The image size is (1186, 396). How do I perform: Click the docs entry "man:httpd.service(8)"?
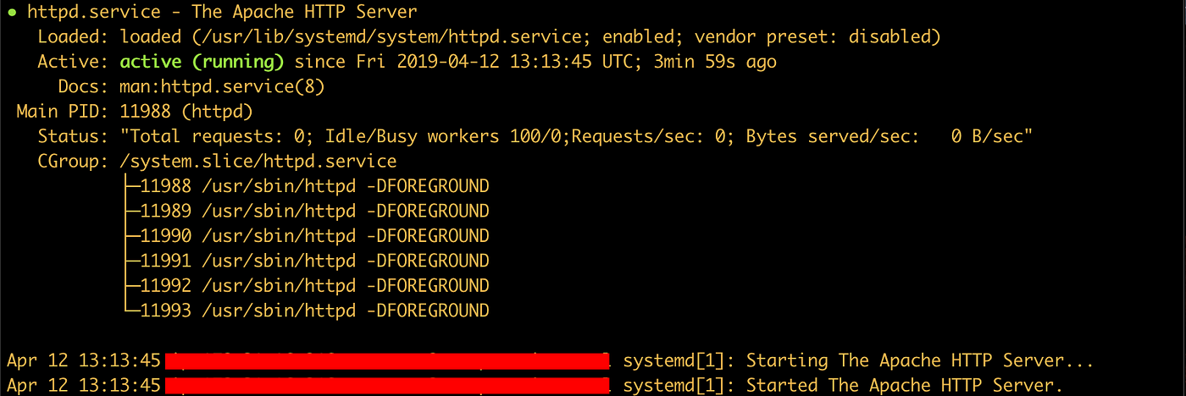(223, 87)
